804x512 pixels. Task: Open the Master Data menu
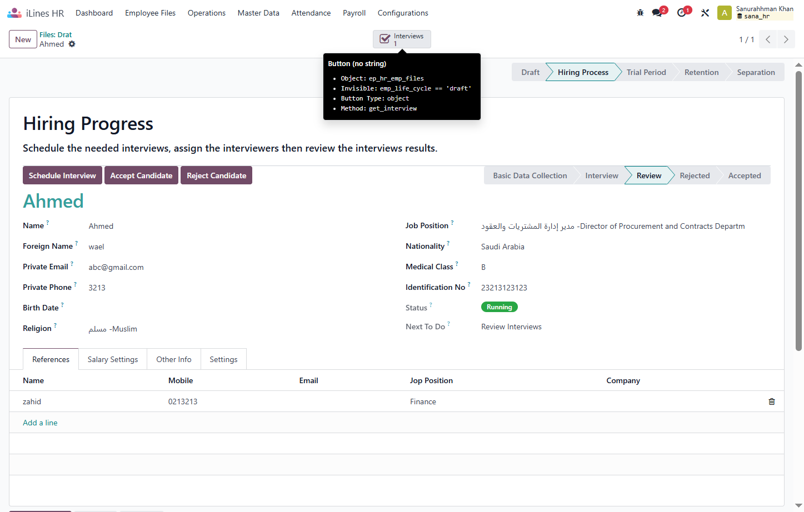coord(258,13)
